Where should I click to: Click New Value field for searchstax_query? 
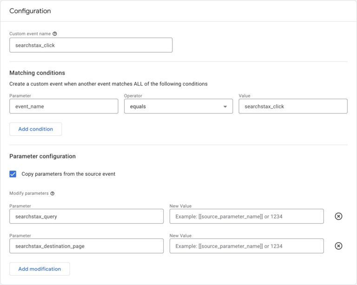click(246, 216)
